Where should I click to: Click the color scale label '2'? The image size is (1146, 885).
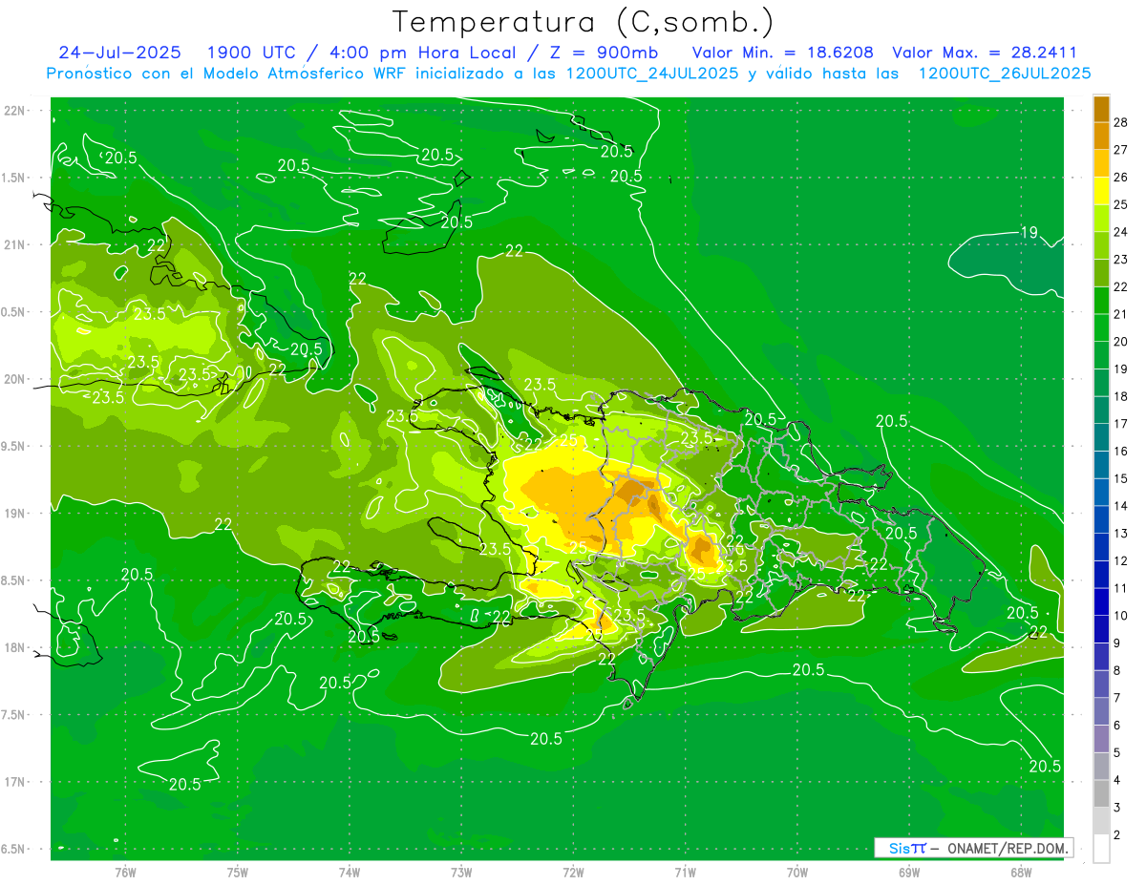coord(1119,834)
